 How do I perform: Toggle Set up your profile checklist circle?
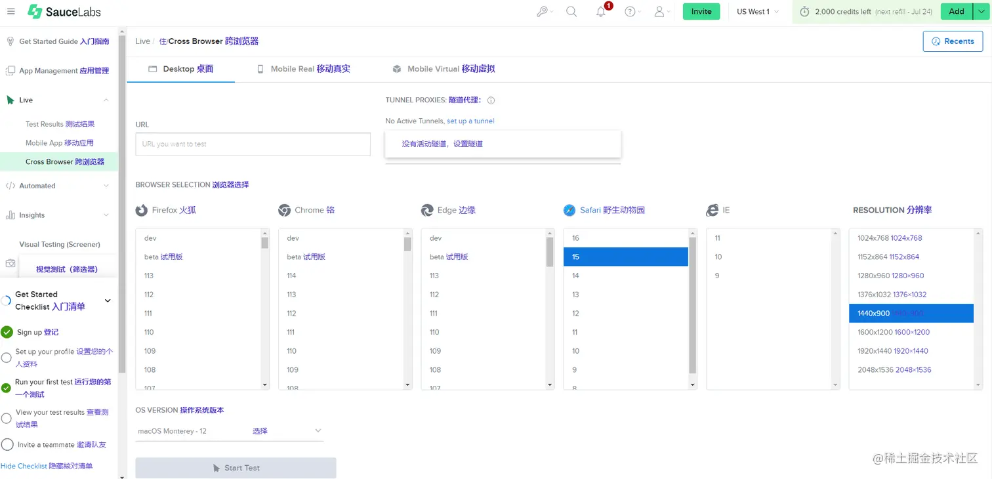[x=6, y=358]
